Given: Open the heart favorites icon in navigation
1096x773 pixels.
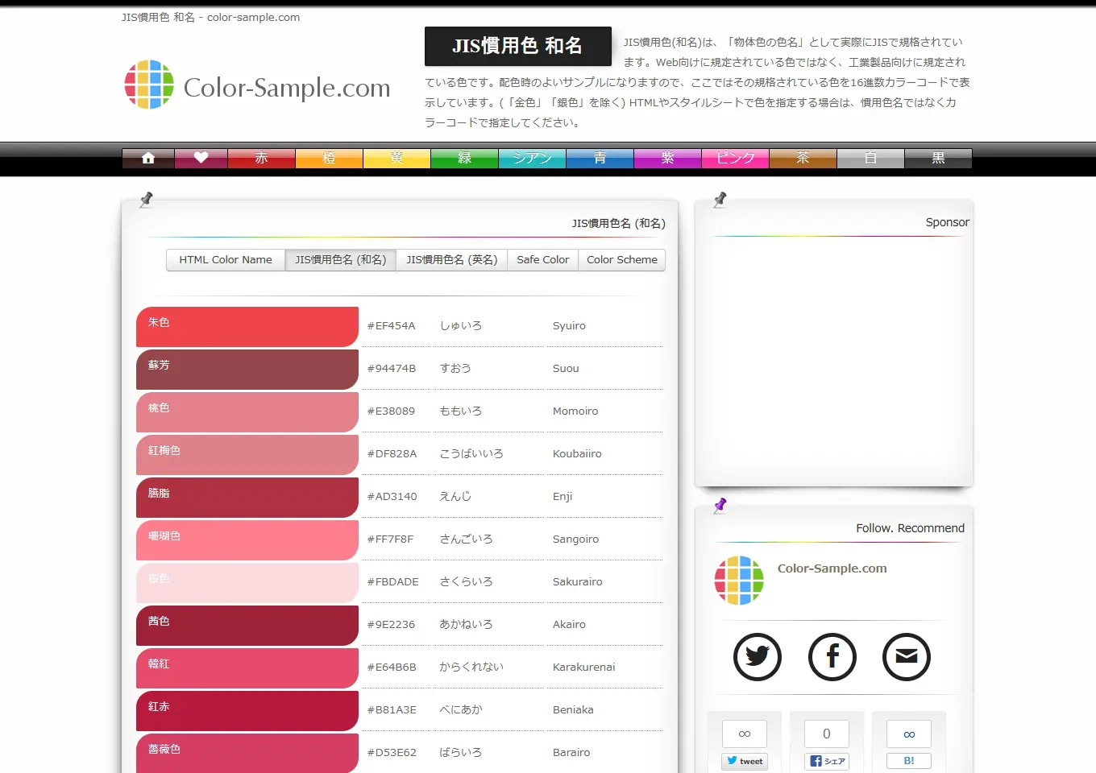Looking at the screenshot, I should [x=201, y=158].
